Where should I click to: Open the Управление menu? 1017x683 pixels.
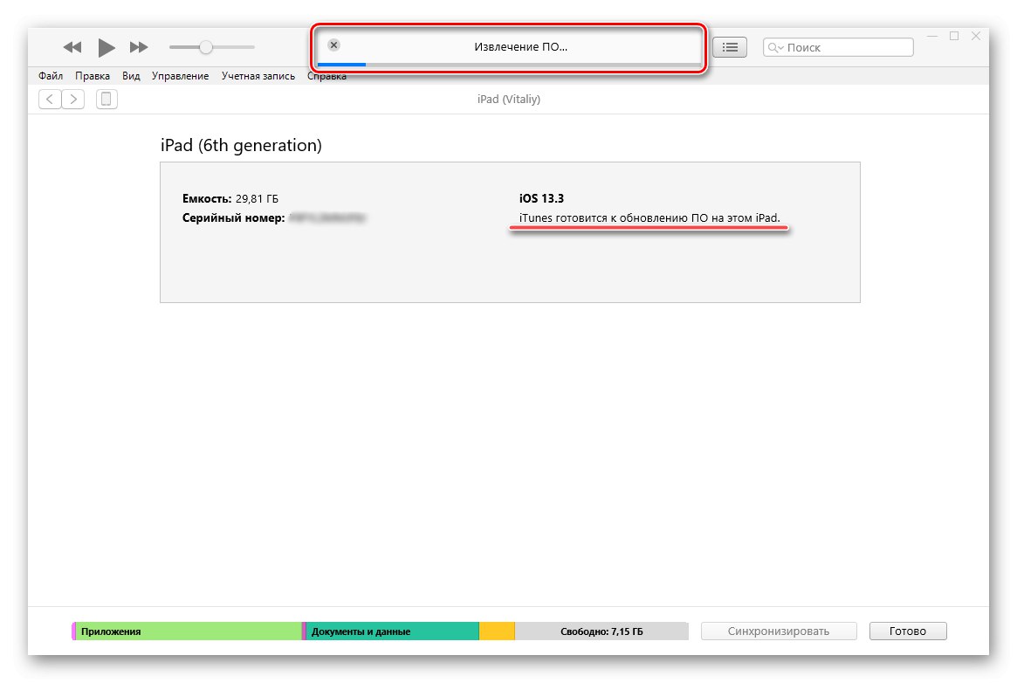coord(180,76)
